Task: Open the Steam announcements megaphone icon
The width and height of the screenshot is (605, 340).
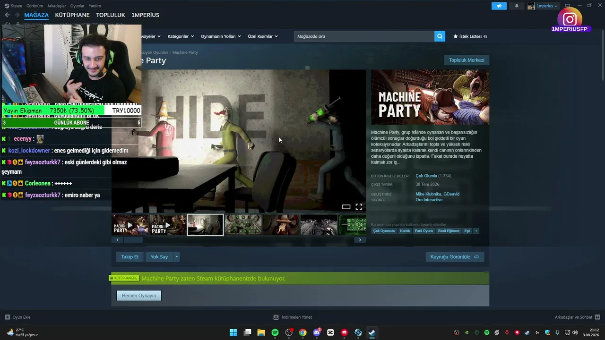Action: [x=499, y=6]
